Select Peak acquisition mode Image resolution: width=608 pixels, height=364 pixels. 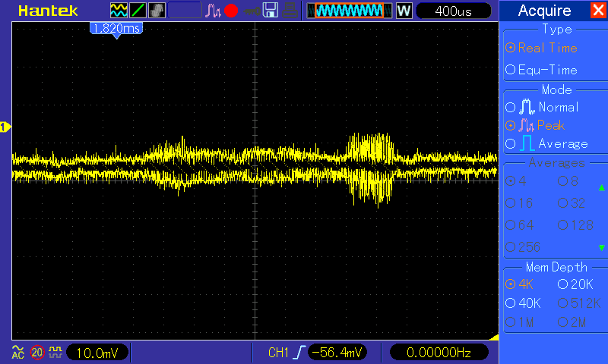[535, 125]
